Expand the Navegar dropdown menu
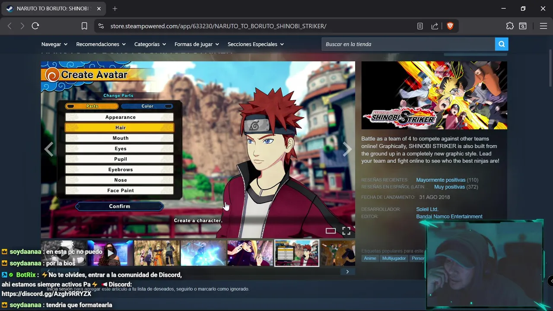The width and height of the screenshot is (553, 311). click(54, 44)
